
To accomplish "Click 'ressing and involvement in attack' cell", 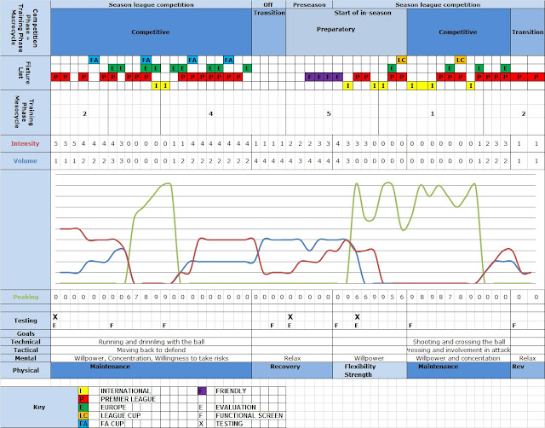I will pos(459,350).
